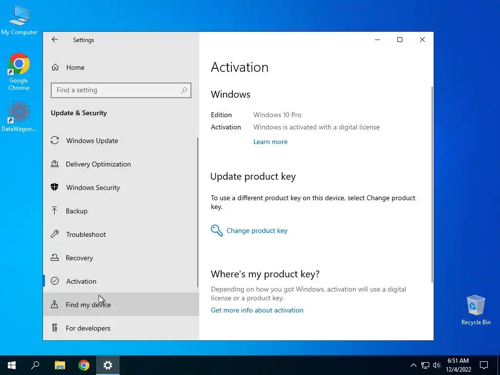Screen dimensions: 500x375
Task: Click the Update & Security heading
Action: 79,113
